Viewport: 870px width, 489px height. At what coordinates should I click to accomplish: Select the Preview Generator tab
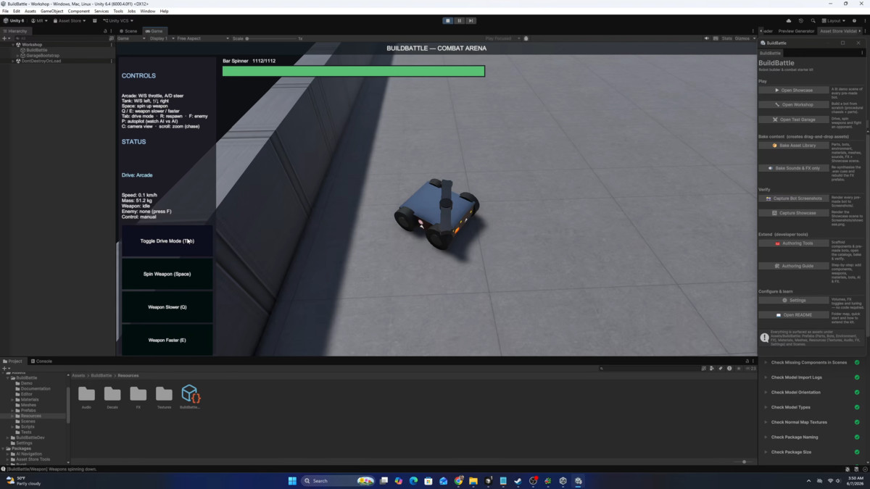(x=796, y=31)
